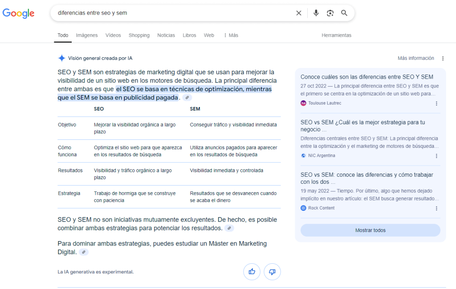
Task: Open source link icon after highlighted sentence
Action: click(x=187, y=98)
